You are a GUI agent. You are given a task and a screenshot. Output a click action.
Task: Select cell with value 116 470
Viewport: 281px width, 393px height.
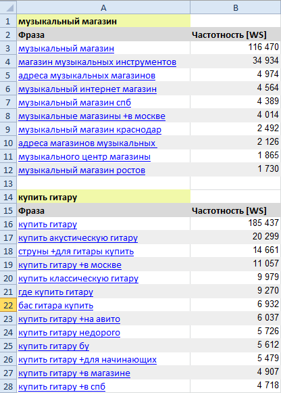pos(235,47)
